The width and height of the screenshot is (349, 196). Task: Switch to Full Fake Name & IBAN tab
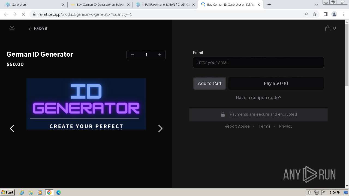click(166, 5)
